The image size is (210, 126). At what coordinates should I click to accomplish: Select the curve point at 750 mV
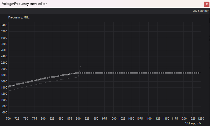click(26, 83)
